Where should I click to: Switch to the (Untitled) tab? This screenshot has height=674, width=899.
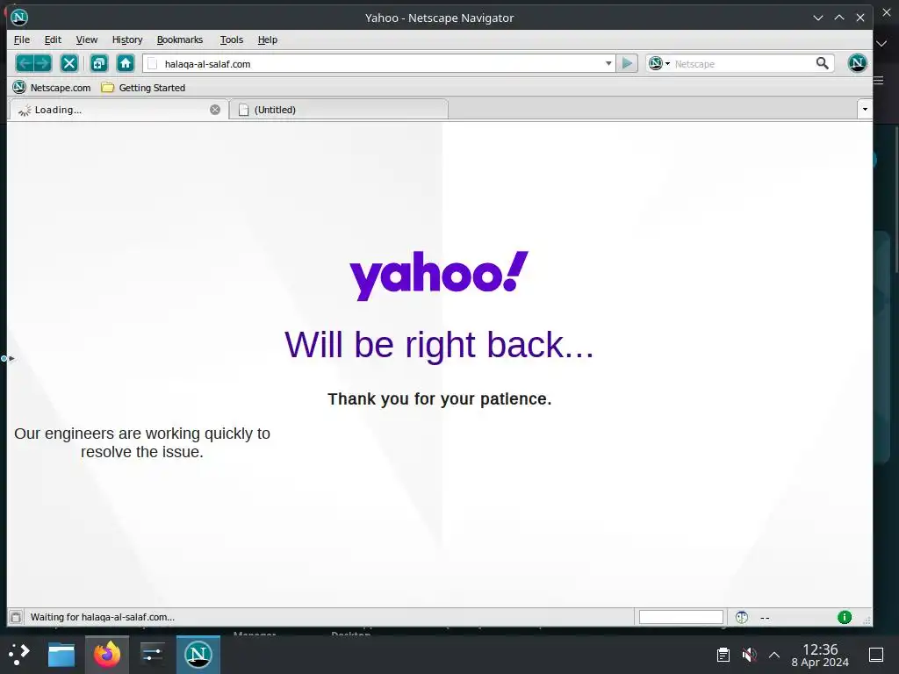coord(338,110)
